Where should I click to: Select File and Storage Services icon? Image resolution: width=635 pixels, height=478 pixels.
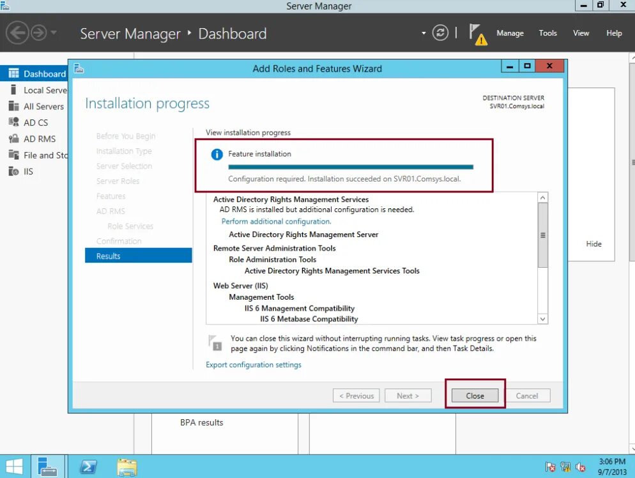(13, 155)
